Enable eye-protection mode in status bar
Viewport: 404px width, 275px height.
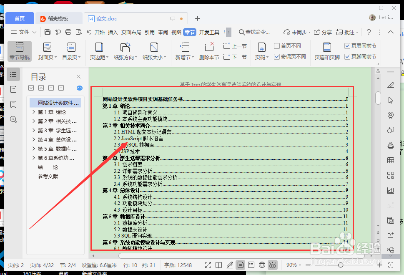274,265
